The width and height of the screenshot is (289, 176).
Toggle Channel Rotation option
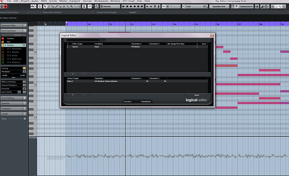24,85
